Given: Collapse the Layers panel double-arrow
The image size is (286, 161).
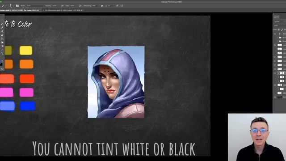Looking at the screenshot, I should (273, 14).
